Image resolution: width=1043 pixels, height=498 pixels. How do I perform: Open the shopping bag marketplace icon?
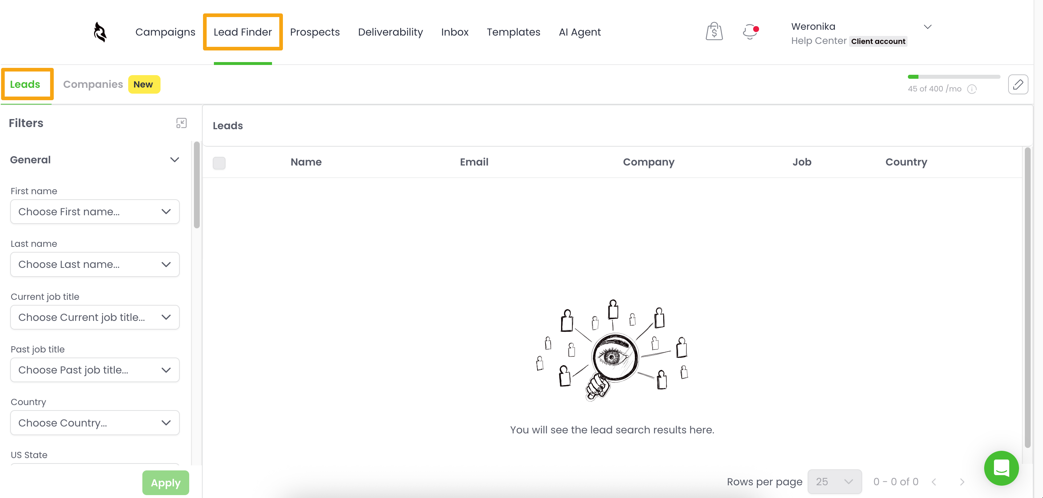point(714,32)
